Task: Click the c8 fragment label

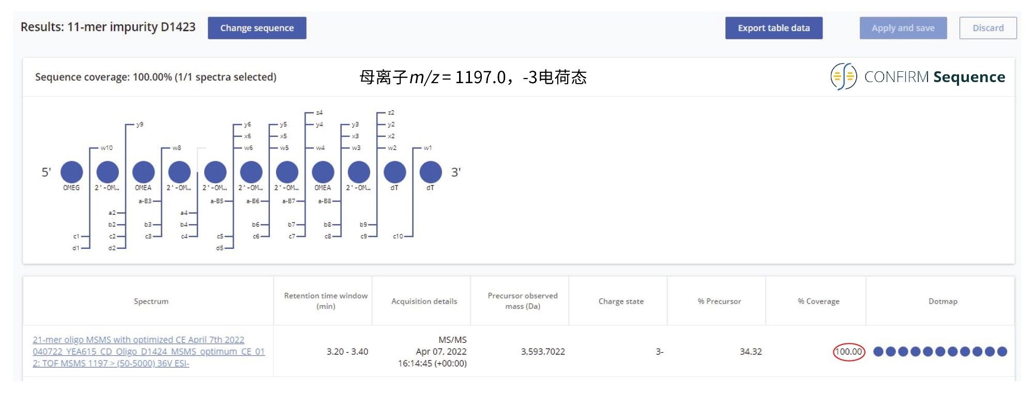Action: [x=327, y=237]
